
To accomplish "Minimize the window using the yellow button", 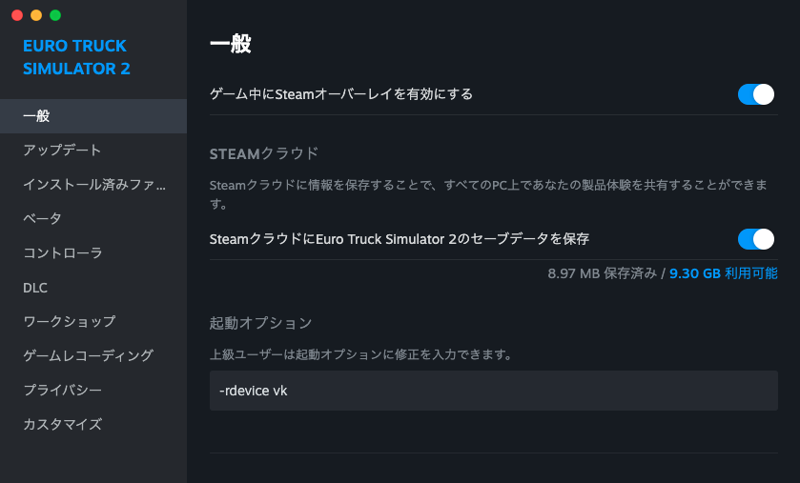I will (36, 15).
